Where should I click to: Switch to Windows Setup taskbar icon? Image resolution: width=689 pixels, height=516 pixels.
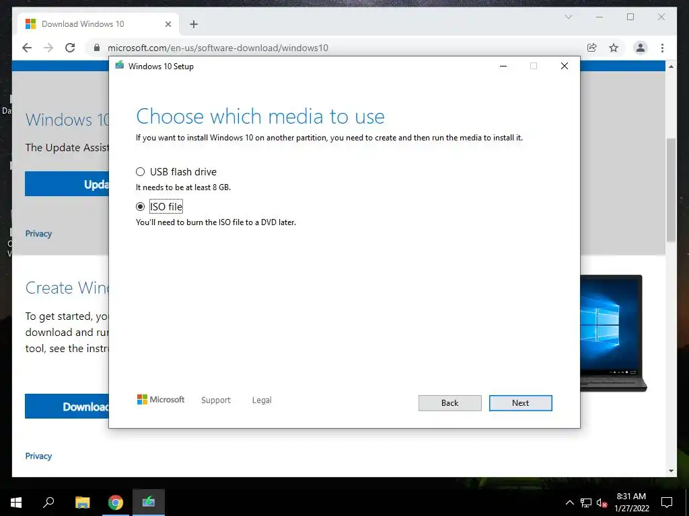[x=149, y=503]
